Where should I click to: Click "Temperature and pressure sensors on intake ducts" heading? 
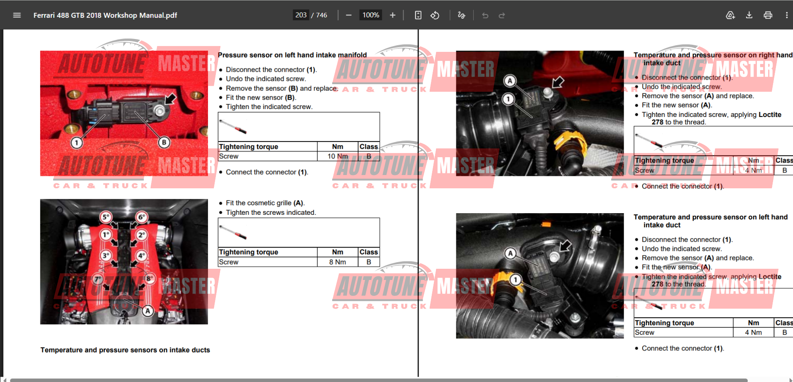(x=125, y=350)
